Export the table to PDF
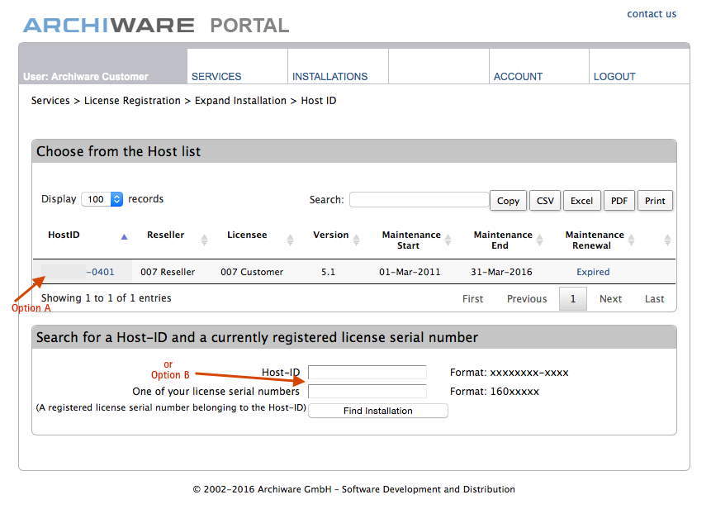The height and width of the screenshot is (509, 711). point(619,201)
